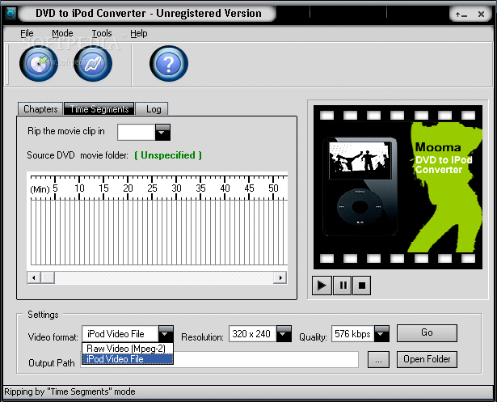Click the 576 kbps quality value
Viewport: 497px width, 402px height.
[352, 334]
